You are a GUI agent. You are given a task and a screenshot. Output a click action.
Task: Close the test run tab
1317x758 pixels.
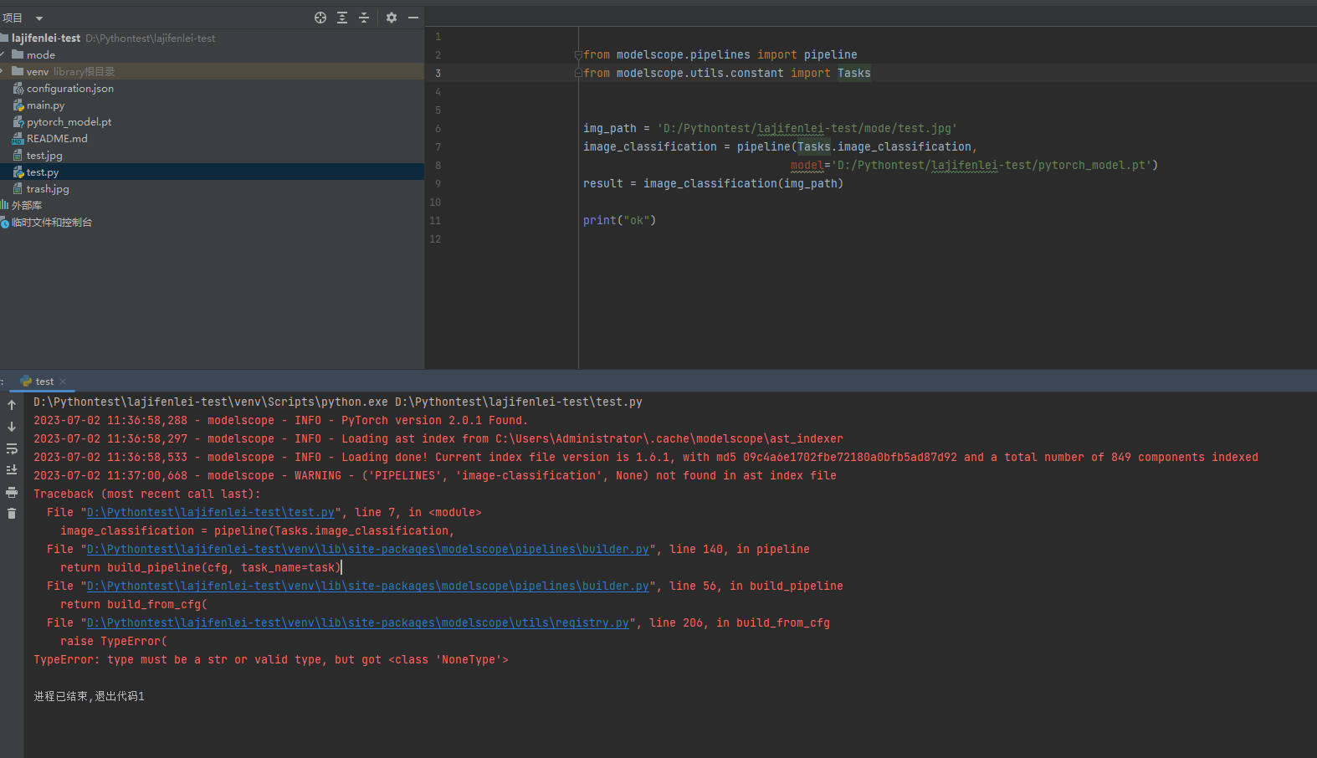63,382
